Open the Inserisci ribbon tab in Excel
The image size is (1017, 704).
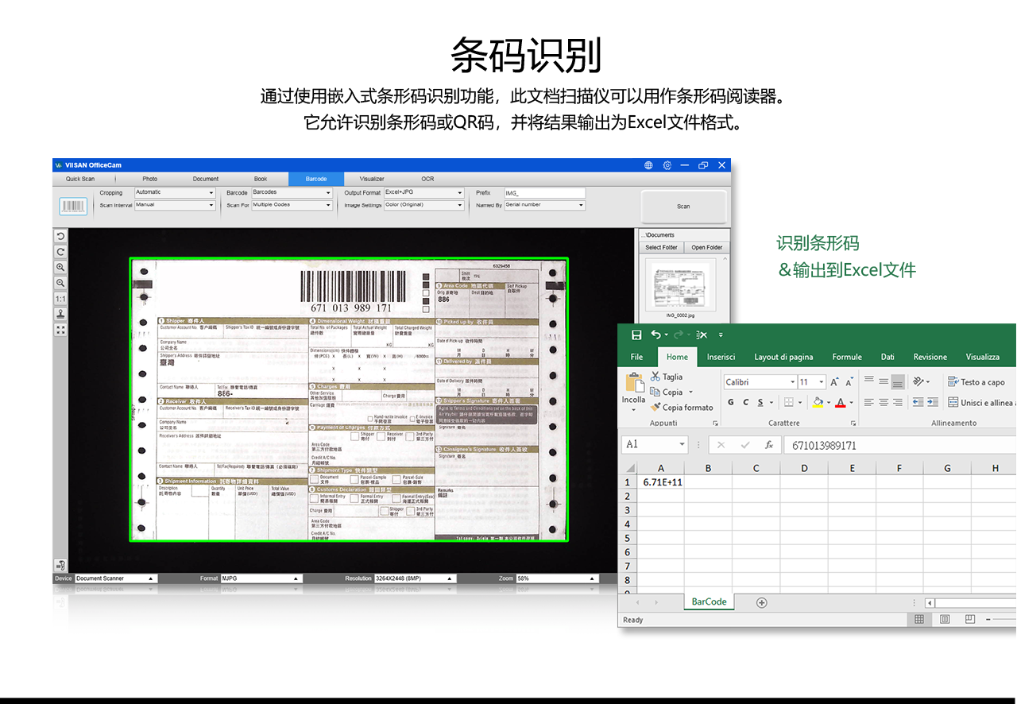pos(721,357)
